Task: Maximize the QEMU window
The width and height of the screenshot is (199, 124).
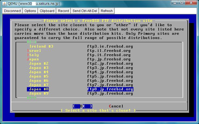Action: click(x=182, y=3)
